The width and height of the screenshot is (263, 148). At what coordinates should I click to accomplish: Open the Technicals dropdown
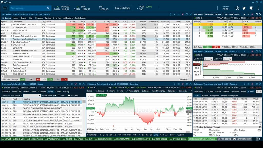click(x=100, y=91)
